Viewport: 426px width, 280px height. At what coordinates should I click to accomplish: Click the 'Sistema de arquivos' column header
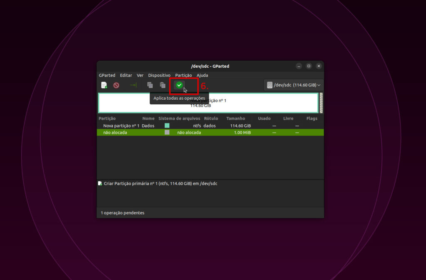(x=179, y=118)
